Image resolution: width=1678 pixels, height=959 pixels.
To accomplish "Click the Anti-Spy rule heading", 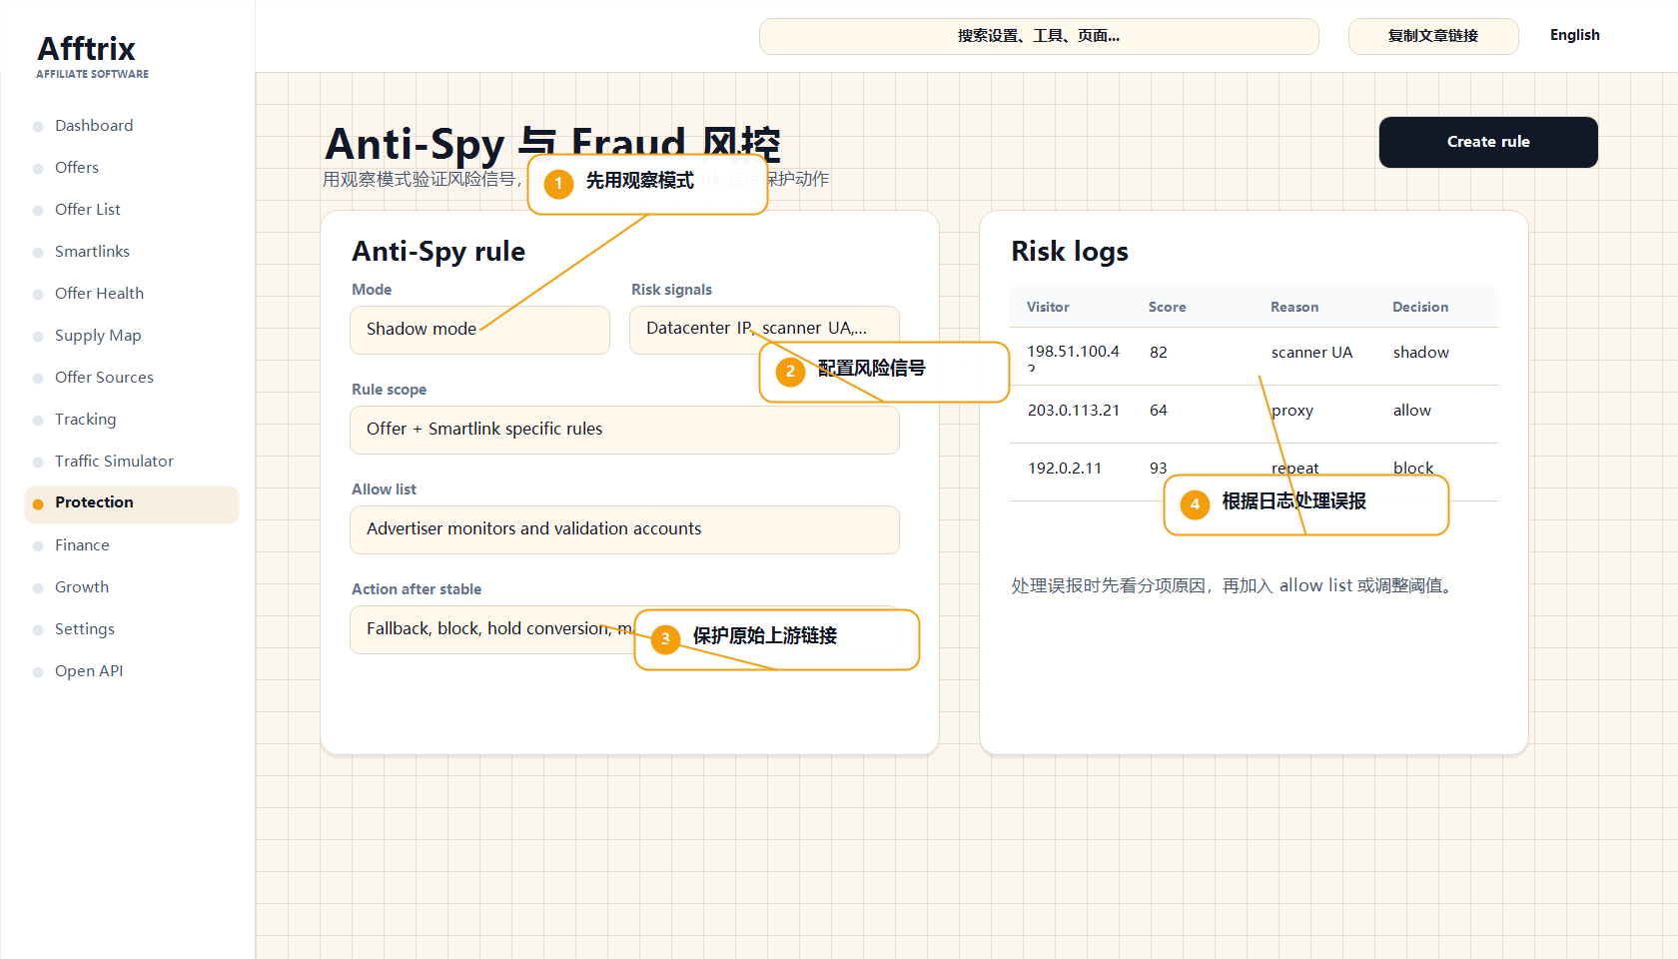I will (x=438, y=252).
